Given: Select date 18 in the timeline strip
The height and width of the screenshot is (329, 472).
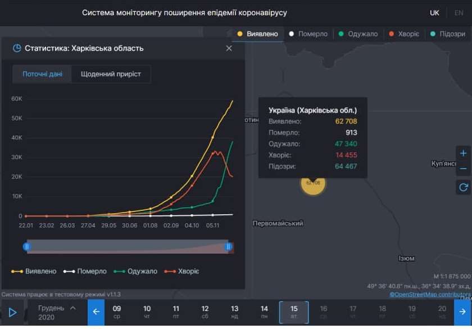Looking at the screenshot, I should coord(382,311).
